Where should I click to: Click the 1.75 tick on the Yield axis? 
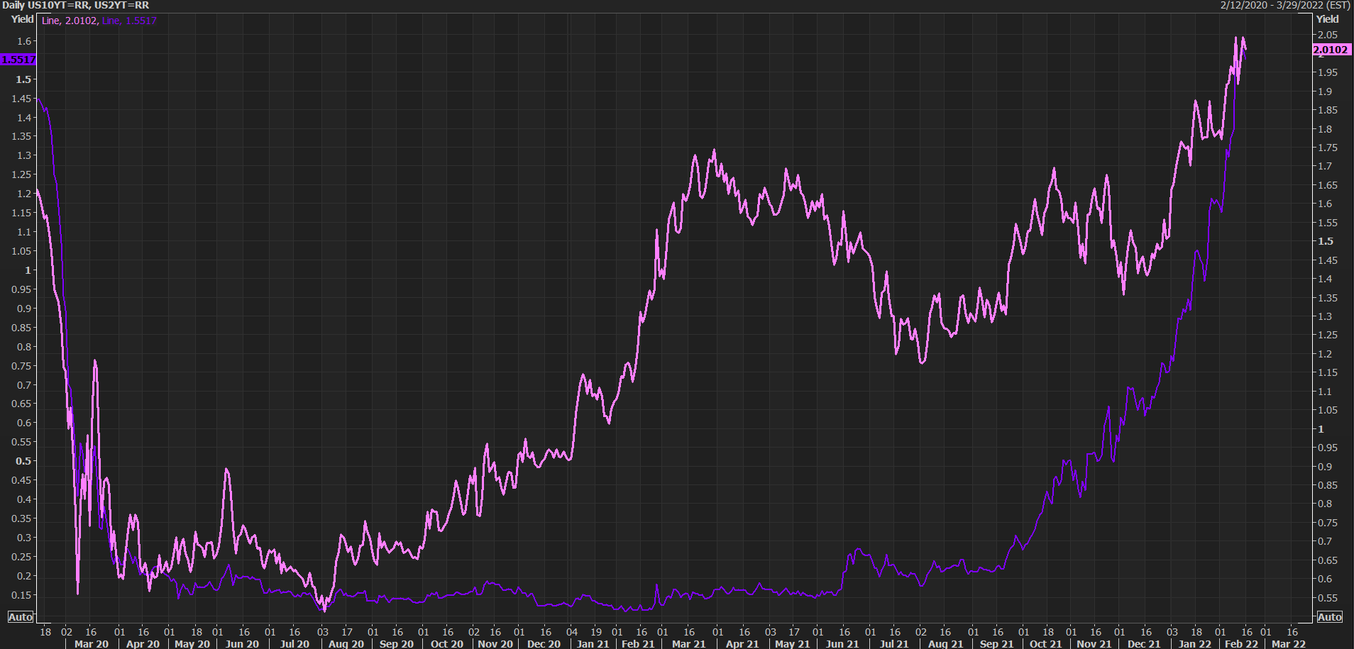pos(1328,148)
